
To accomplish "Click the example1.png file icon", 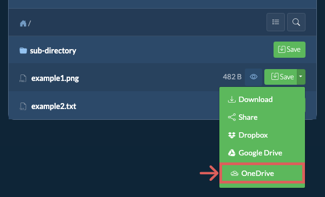I will click(x=23, y=78).
